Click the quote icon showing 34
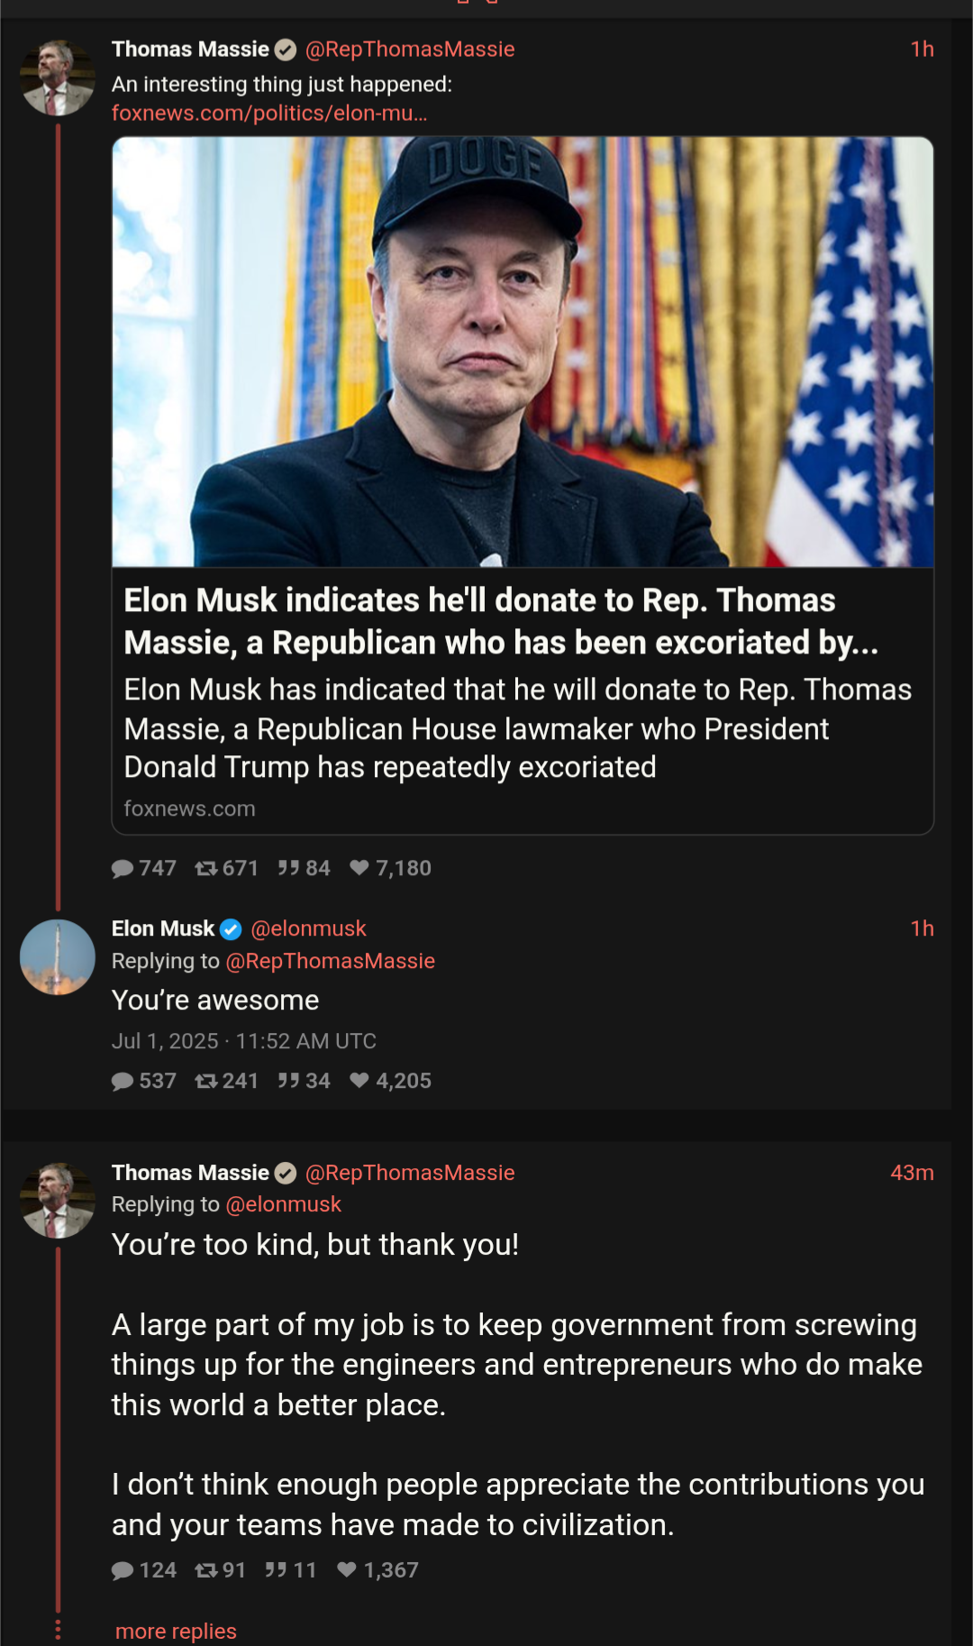 click(x=288, y=1081)
